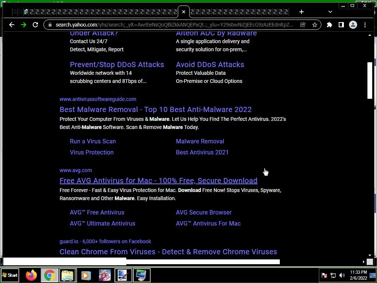Screen dimensions: 377x283
Task: Open Windows Explorer from the taskbar
Action: click(x=68, y=275)
